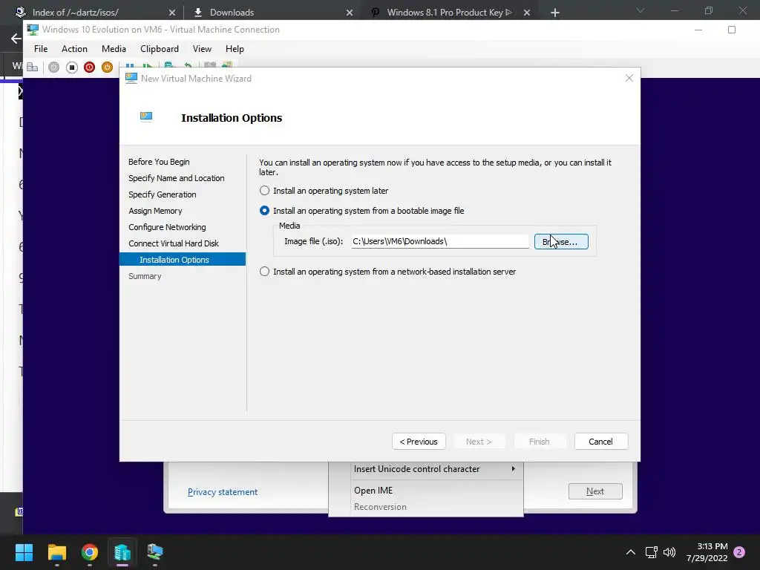
Task: Open the Action menu
Action: pos(74,49)
